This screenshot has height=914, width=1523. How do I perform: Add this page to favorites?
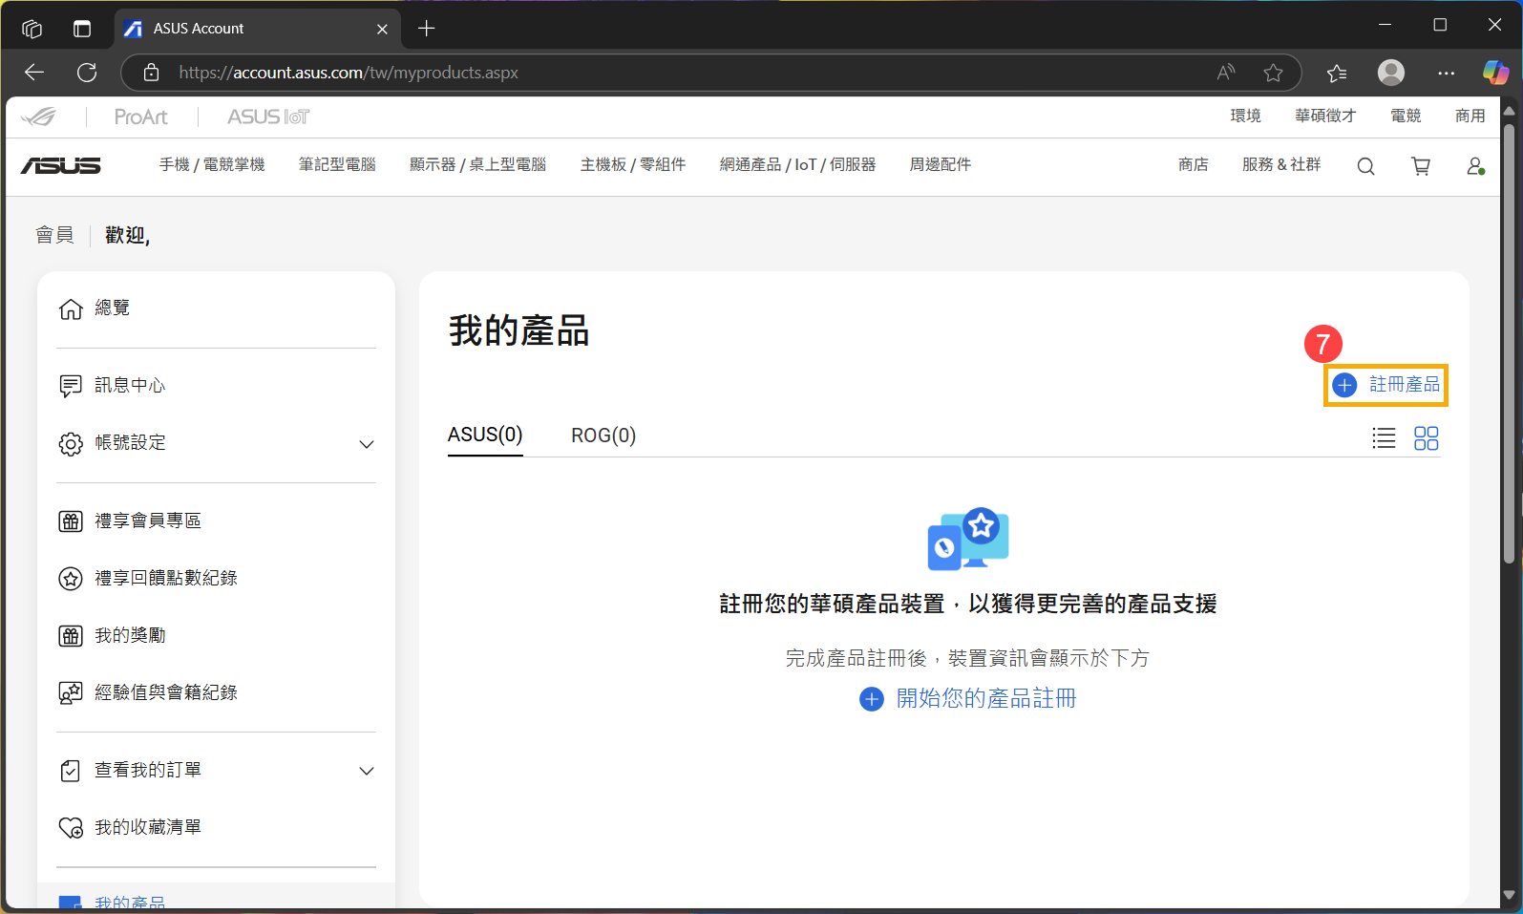click(1273, 73)
